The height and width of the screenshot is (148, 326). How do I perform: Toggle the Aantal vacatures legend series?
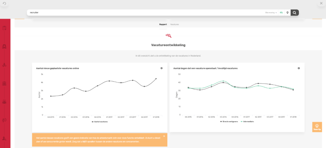pyautogui.click(x=100, y=122)
